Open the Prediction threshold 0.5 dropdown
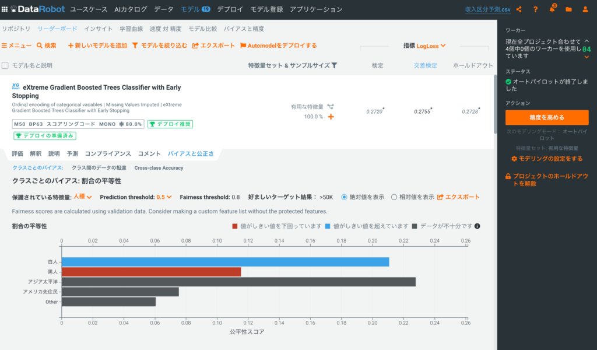This screenshot has width=597, height=350. tap(164, 197)
